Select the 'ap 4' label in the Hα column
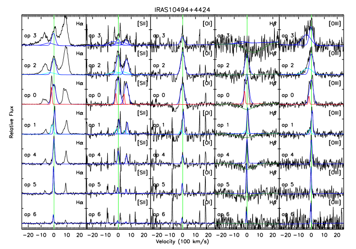 (30, 155)
